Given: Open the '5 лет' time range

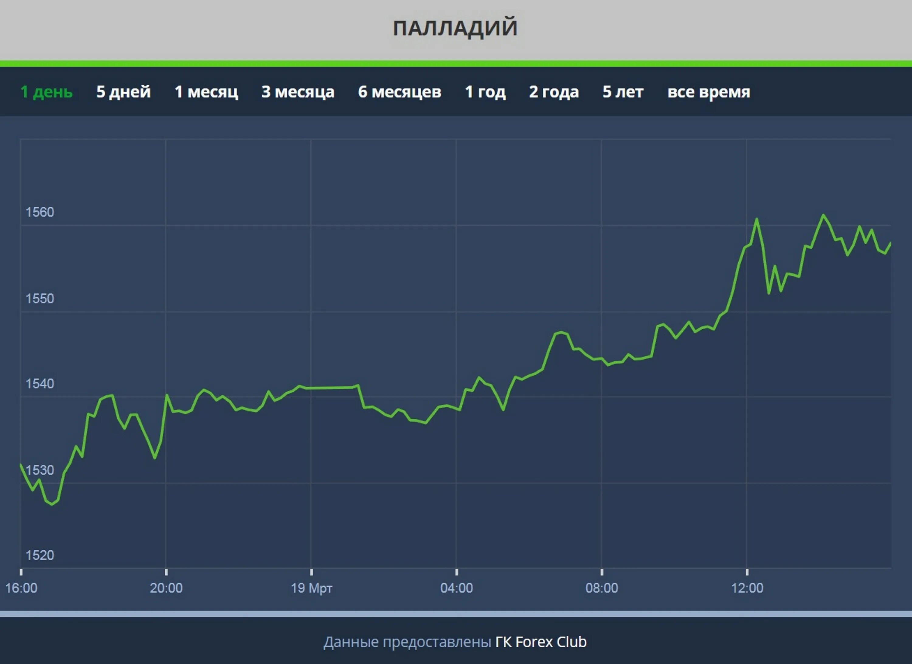Looking at the screenshot, I should tap(623, 92).
